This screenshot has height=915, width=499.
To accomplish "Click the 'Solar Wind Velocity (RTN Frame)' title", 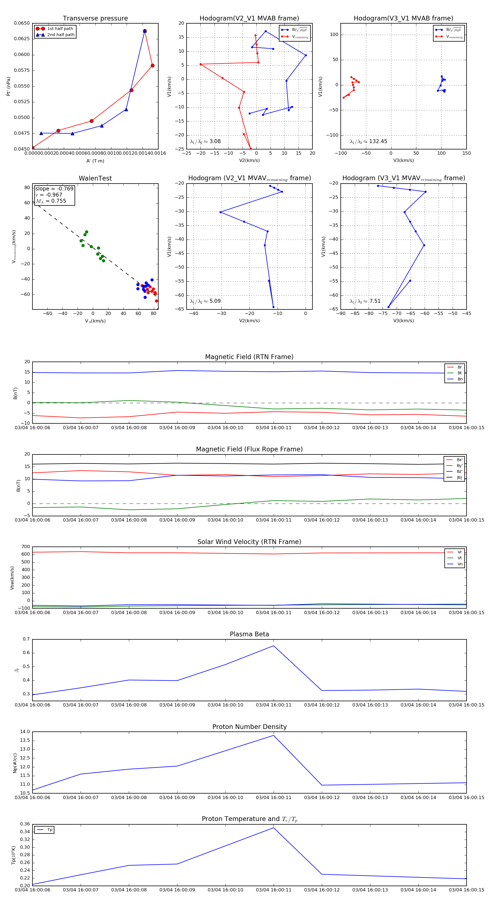I will tap(249, 542).
